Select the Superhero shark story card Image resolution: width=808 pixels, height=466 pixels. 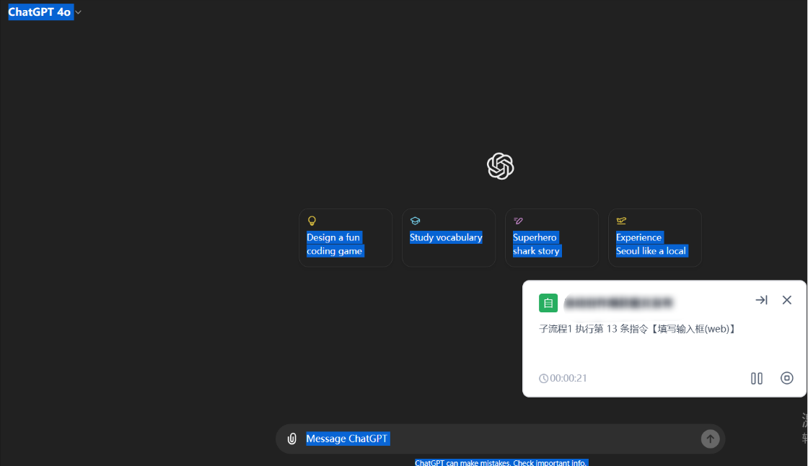[552, 237]
